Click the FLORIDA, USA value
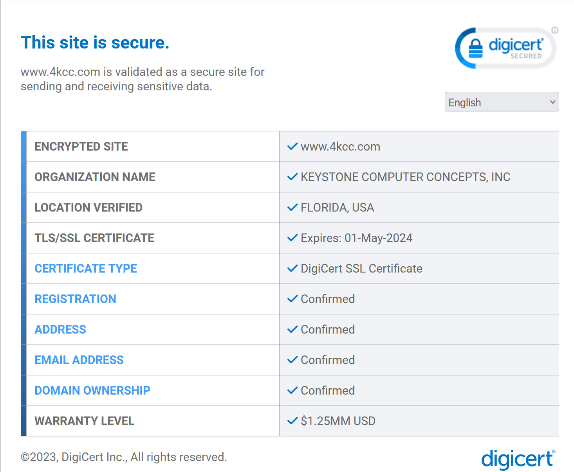This screenshot has width=574, height=472. (337, 208)
